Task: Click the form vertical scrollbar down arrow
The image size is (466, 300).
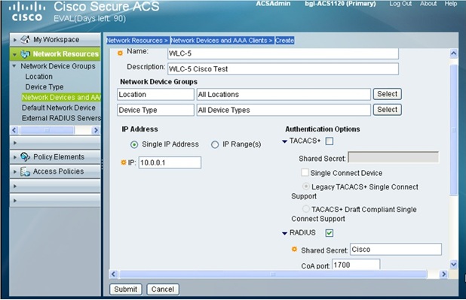Action: point(453,264)
